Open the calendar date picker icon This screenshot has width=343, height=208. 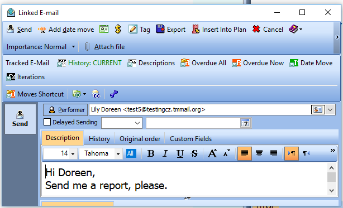pyautogui.click(x=245, y=123)
